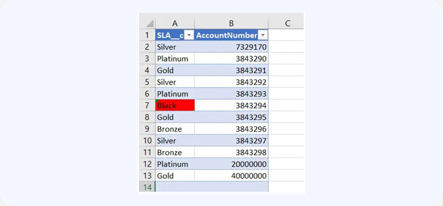Select cell with value 3843295
Viewport: 443px width, 206px height.
click(x=231, y=117)
